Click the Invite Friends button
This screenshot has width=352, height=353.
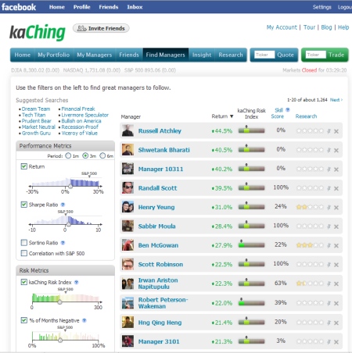101,28
